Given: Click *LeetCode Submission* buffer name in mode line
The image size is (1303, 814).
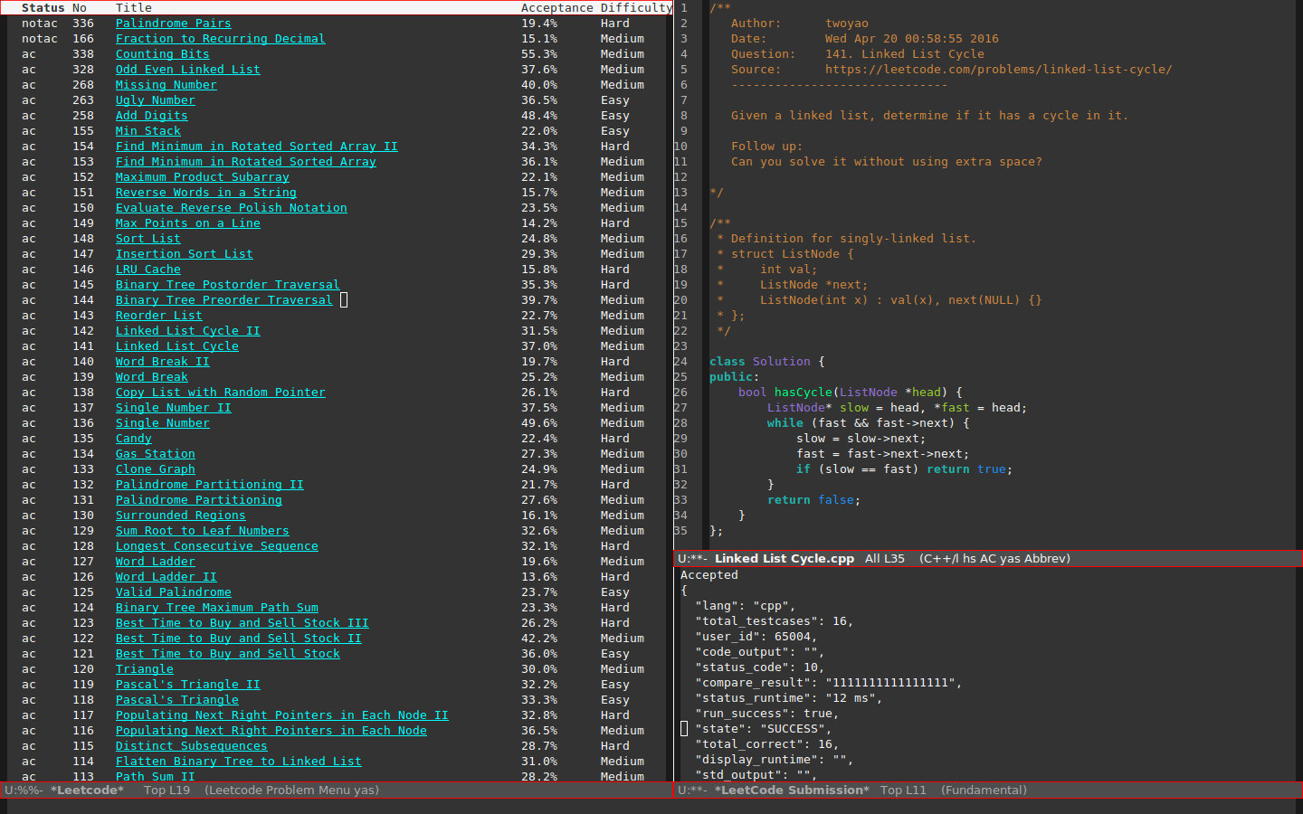Looking at the screenshot, I should pos(792,790).
